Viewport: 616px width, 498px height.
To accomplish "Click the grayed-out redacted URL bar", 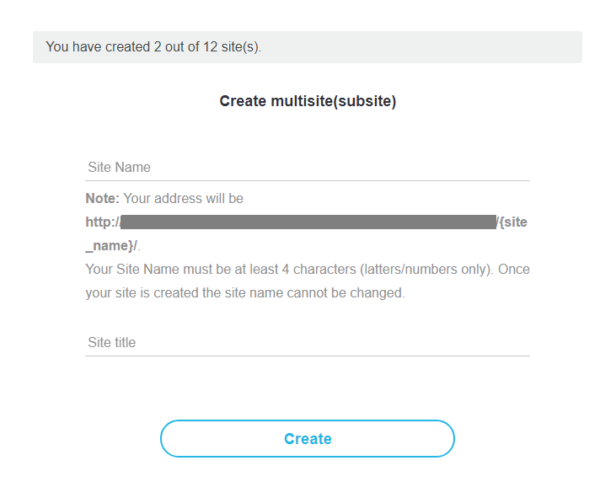I will pyautogui.click(x=308, y=222).
